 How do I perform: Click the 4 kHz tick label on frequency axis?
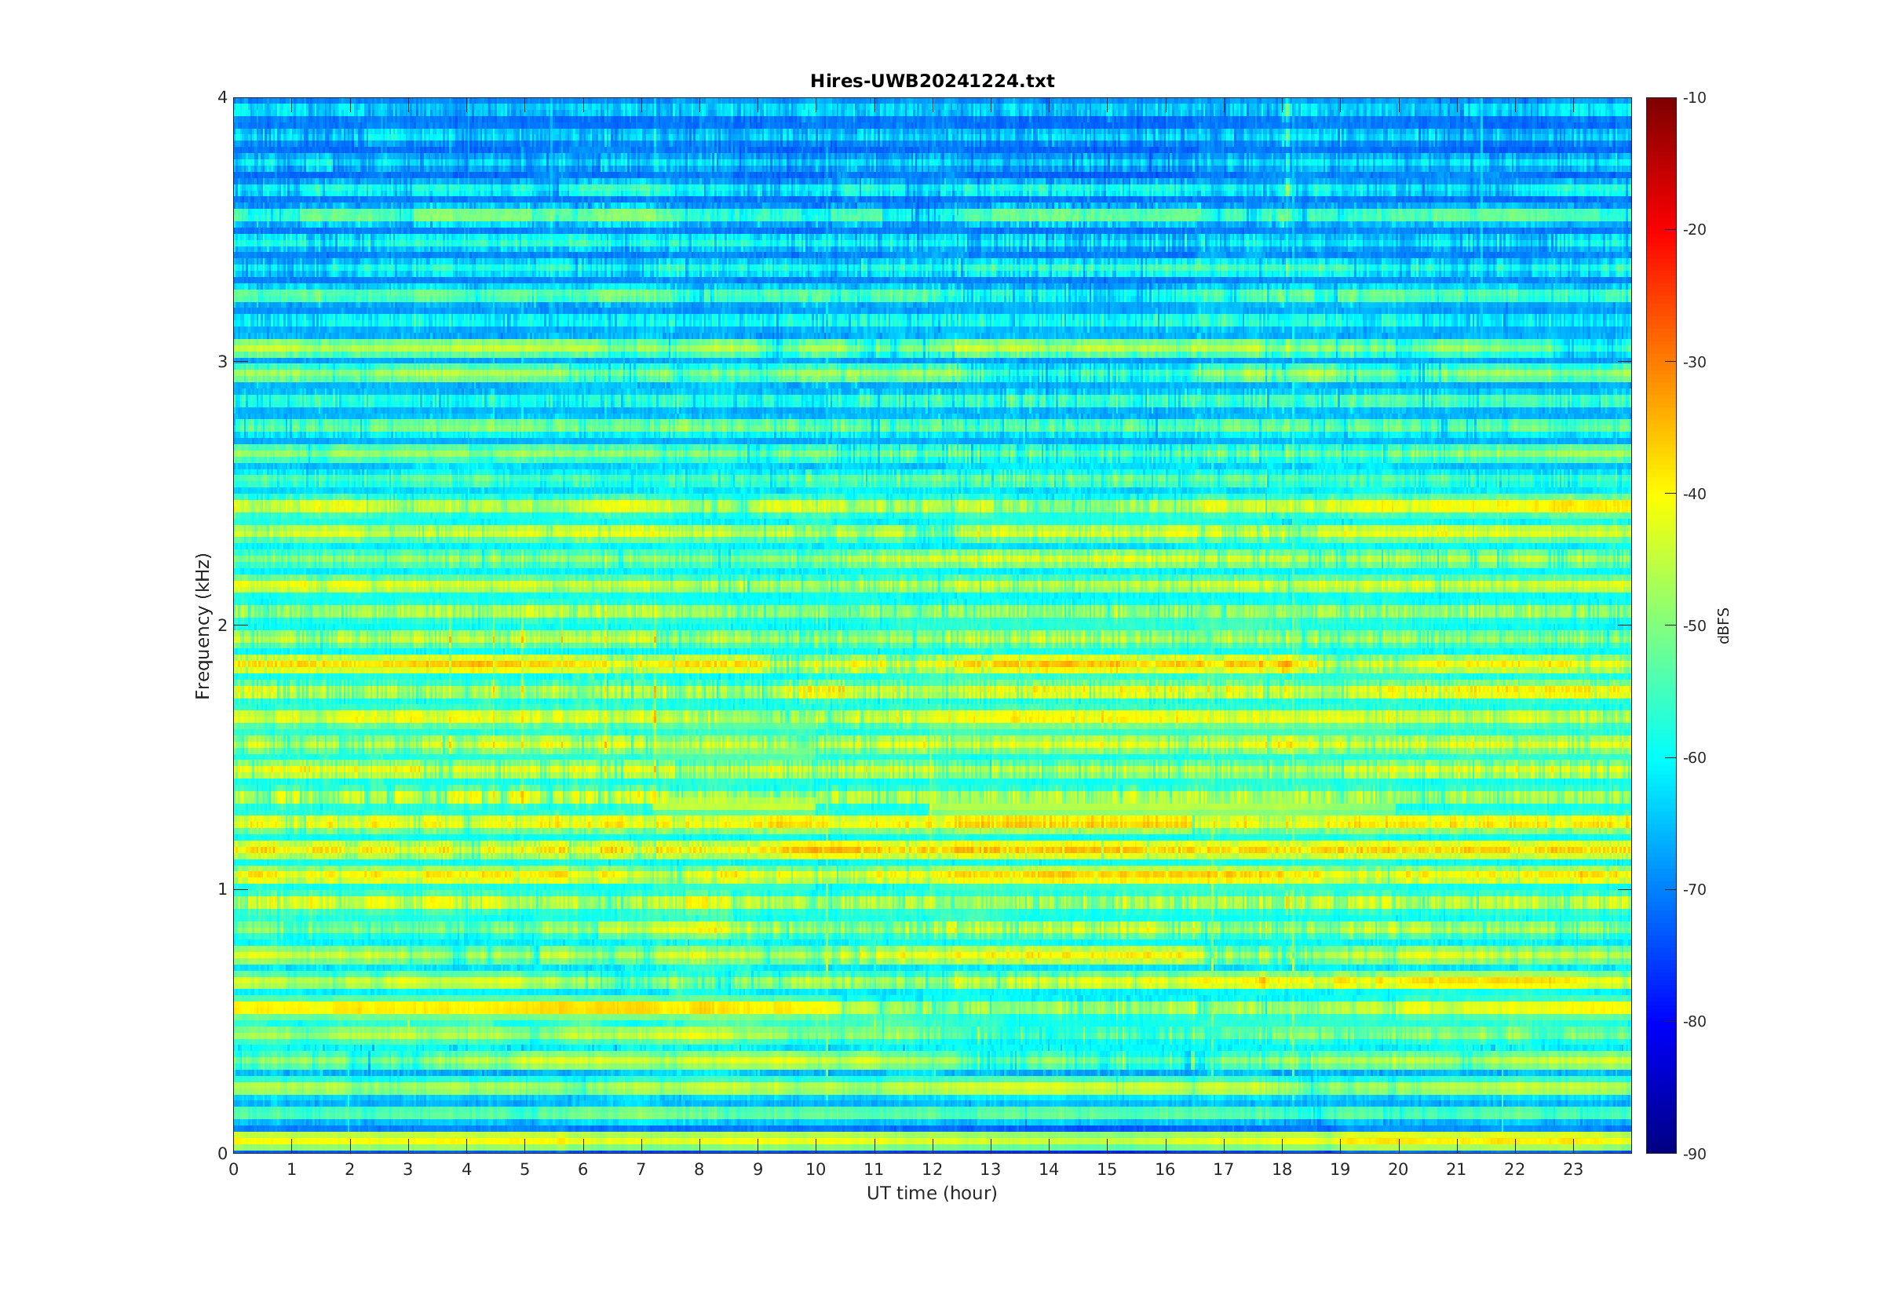pos(222,97)
